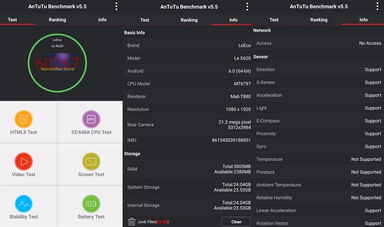The width and height of the screenshot is (384, 227).
Task: Tap the Resolution 1080 x 1920 row
Action: coord(188,109)
